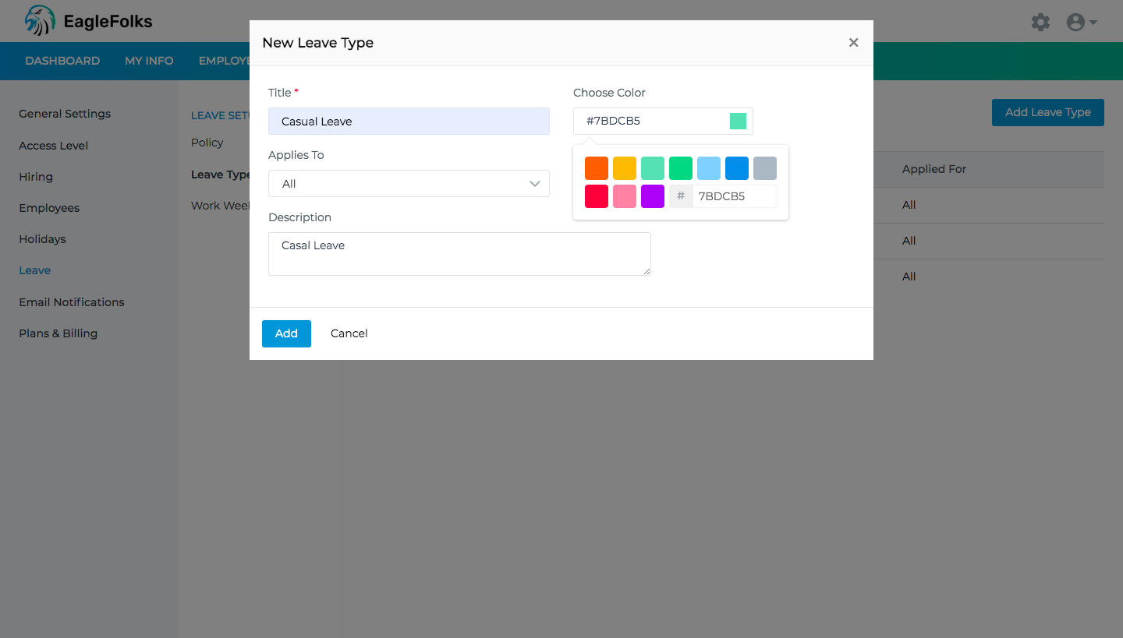Select Leave in the sidebar
The width and height of the screenshot is (1123, 638).
coord(34,270)
